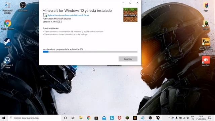The width and height of the screenshot is (215, 121).
Task: Click the 'Funcionalidades:' label
Action: [51, 28]
